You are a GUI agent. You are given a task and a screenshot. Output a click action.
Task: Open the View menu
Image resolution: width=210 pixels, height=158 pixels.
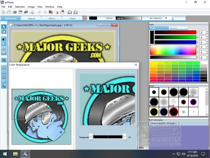click(40, 7)
